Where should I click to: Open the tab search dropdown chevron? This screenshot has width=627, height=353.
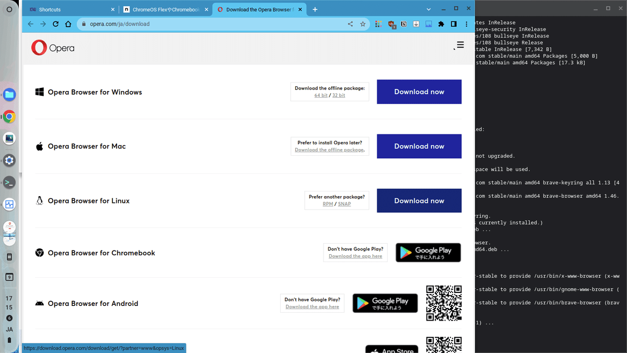[428, 9]
